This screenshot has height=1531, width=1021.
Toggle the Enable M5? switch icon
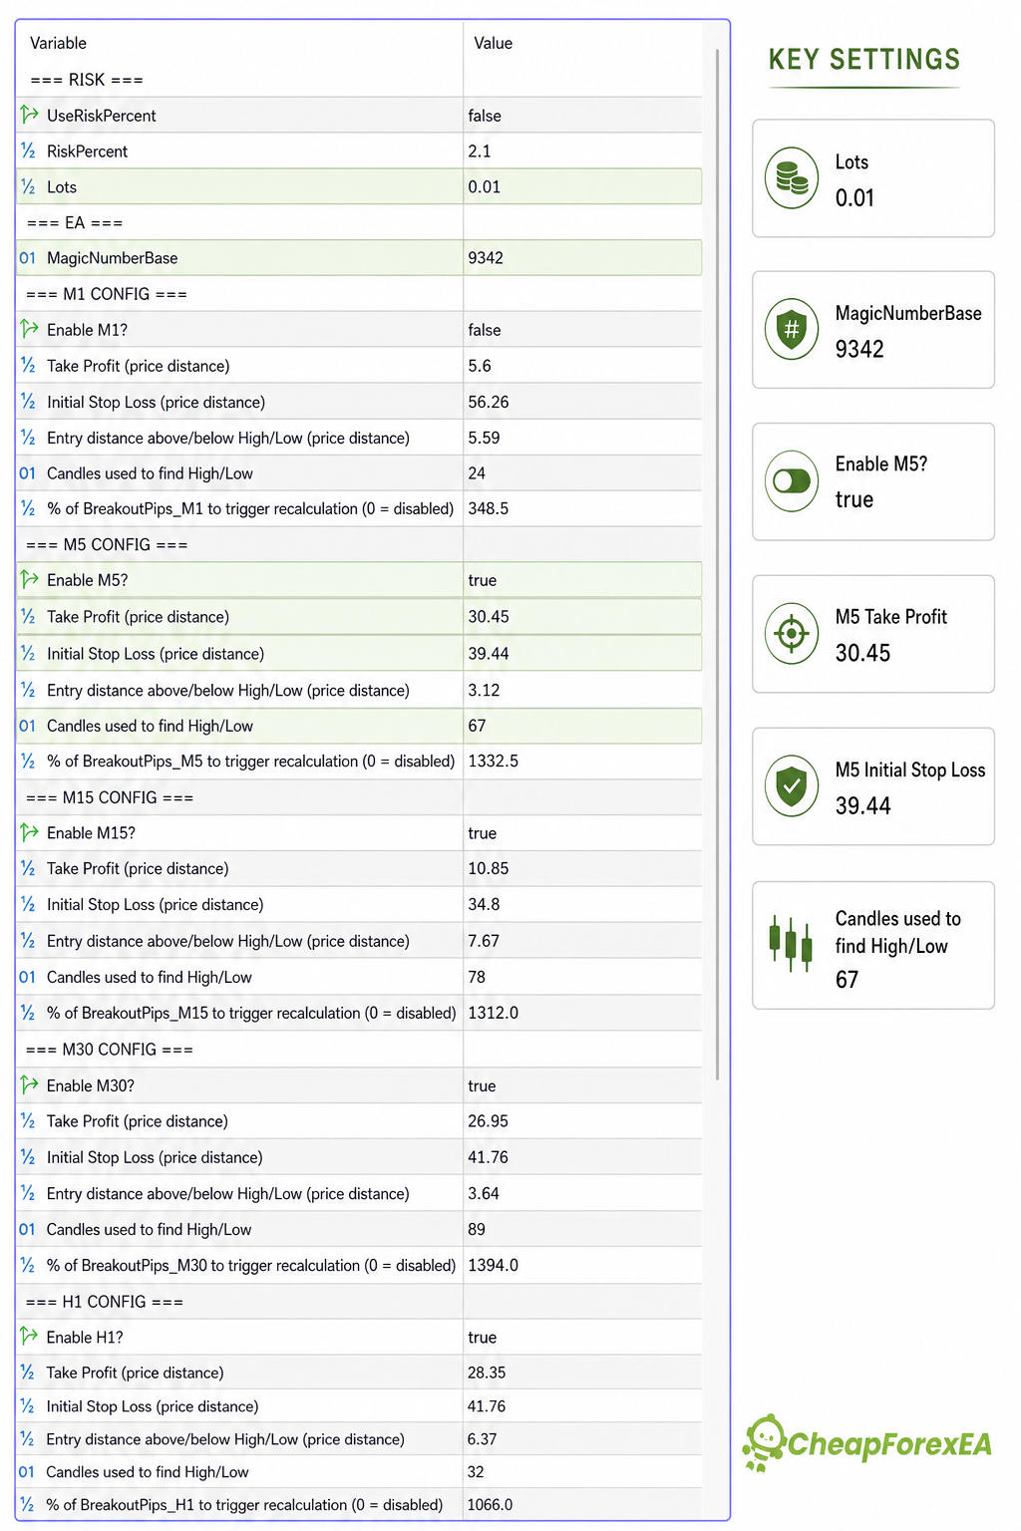(x=792, y=481)
